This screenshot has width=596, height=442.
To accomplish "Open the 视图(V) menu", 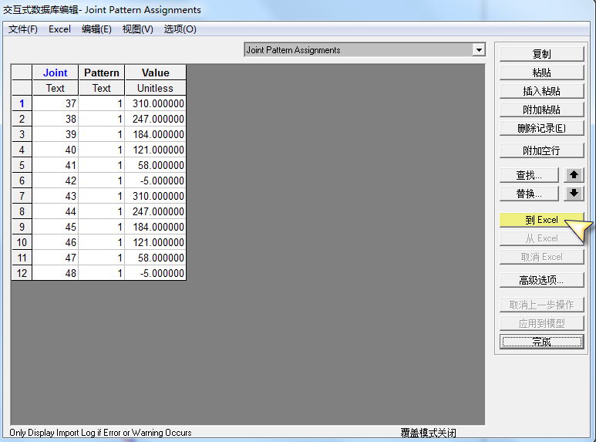I will 138,29.
